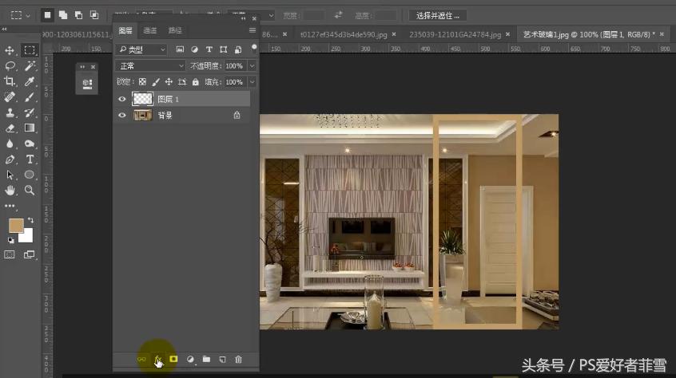Filter for adjustment layers
The height and width of the screenshot is (378, 676).
point(194,49)
